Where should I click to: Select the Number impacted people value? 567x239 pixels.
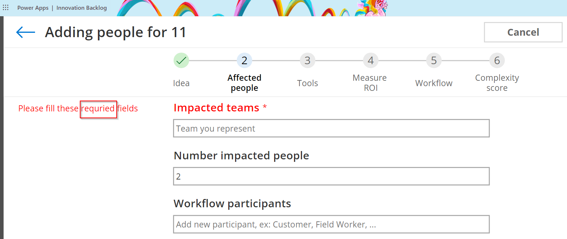pos(331,176)
